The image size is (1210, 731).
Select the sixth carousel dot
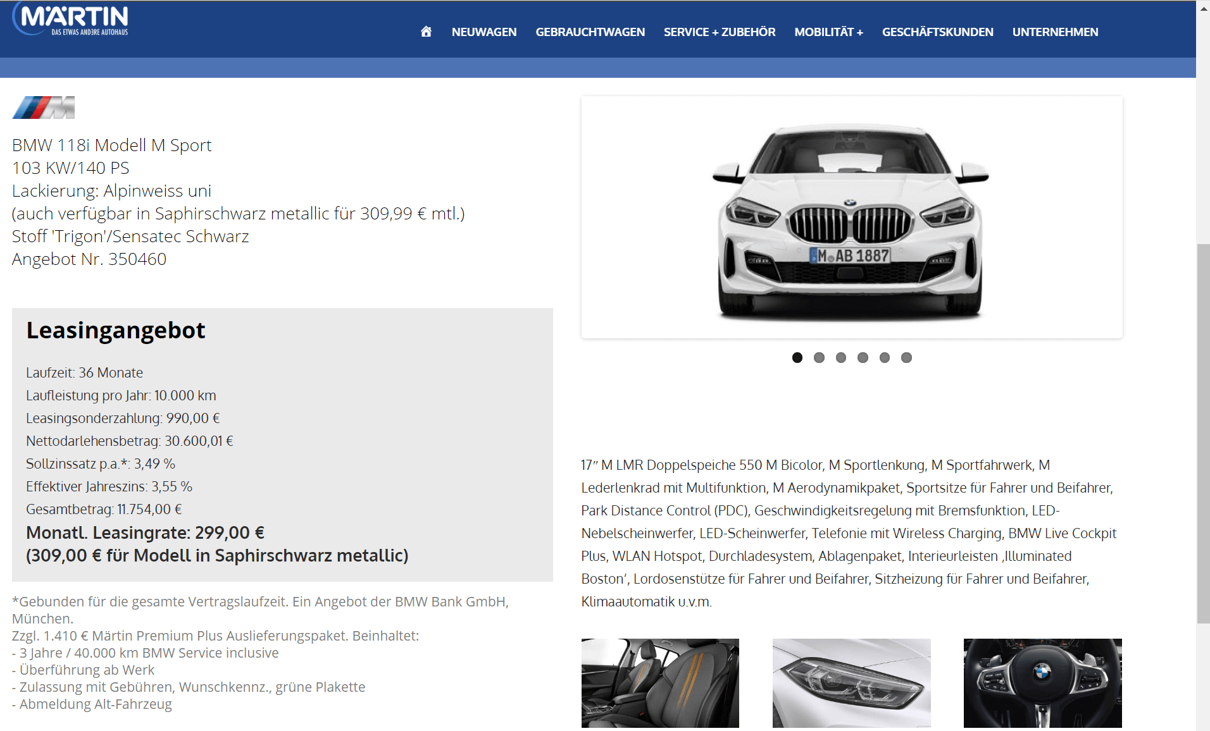906,358
